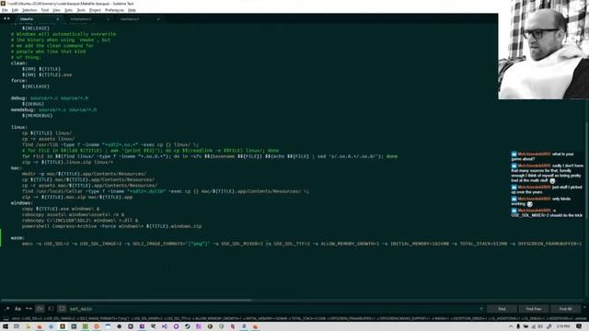The width and height of the screenshot is (589, 331).
Task: Open the notification center icon
Action: pos(579,326)
